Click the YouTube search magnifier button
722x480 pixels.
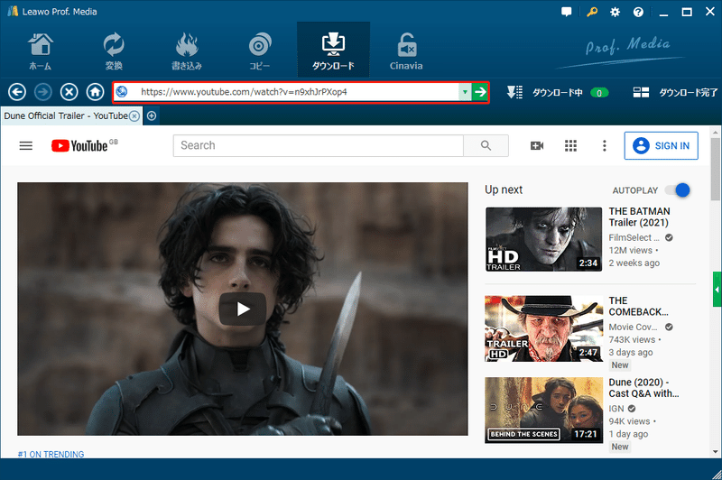[x=486, y=145]
